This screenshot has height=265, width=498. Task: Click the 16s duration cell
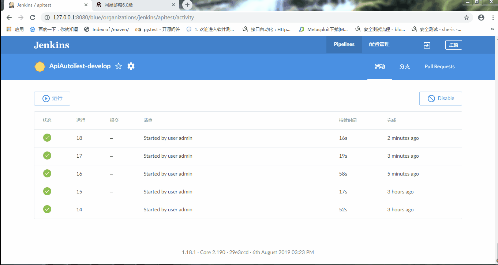pyautogui.click(x=343, y=138)
